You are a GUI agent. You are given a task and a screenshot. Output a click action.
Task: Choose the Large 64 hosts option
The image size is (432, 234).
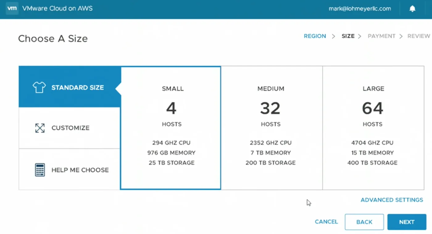click(x=373, y=128)
